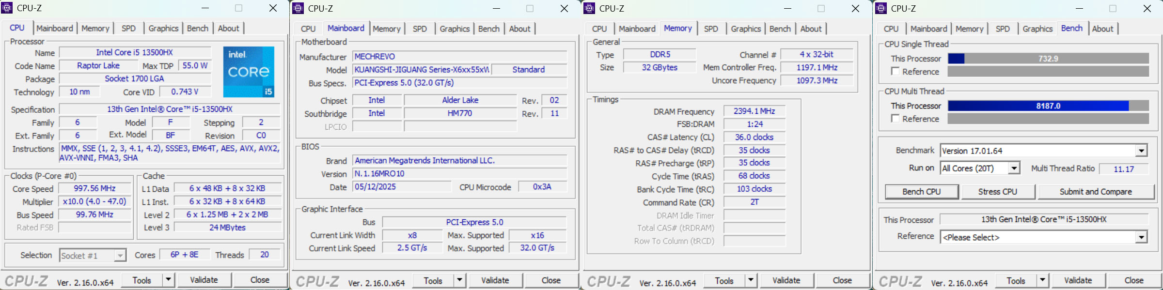This screenshot has width=1163, height=290.
Task: Click the Name field Intel Core i5 13500HX
Action: (x=135, y=52)
